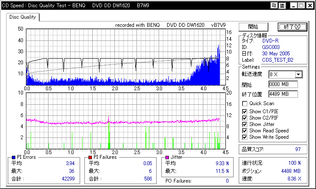The image size is (316, 189).
Task: Click the 開始 start button
Action: click(x=253, y=27)
